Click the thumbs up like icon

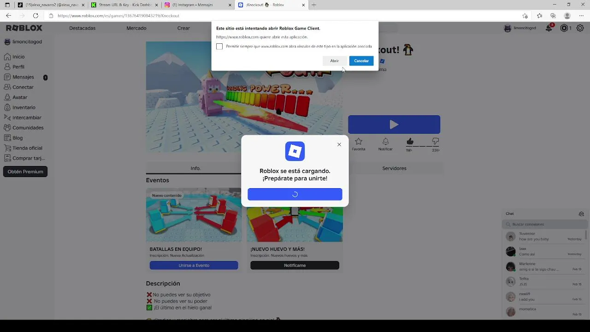click(410, 142)
